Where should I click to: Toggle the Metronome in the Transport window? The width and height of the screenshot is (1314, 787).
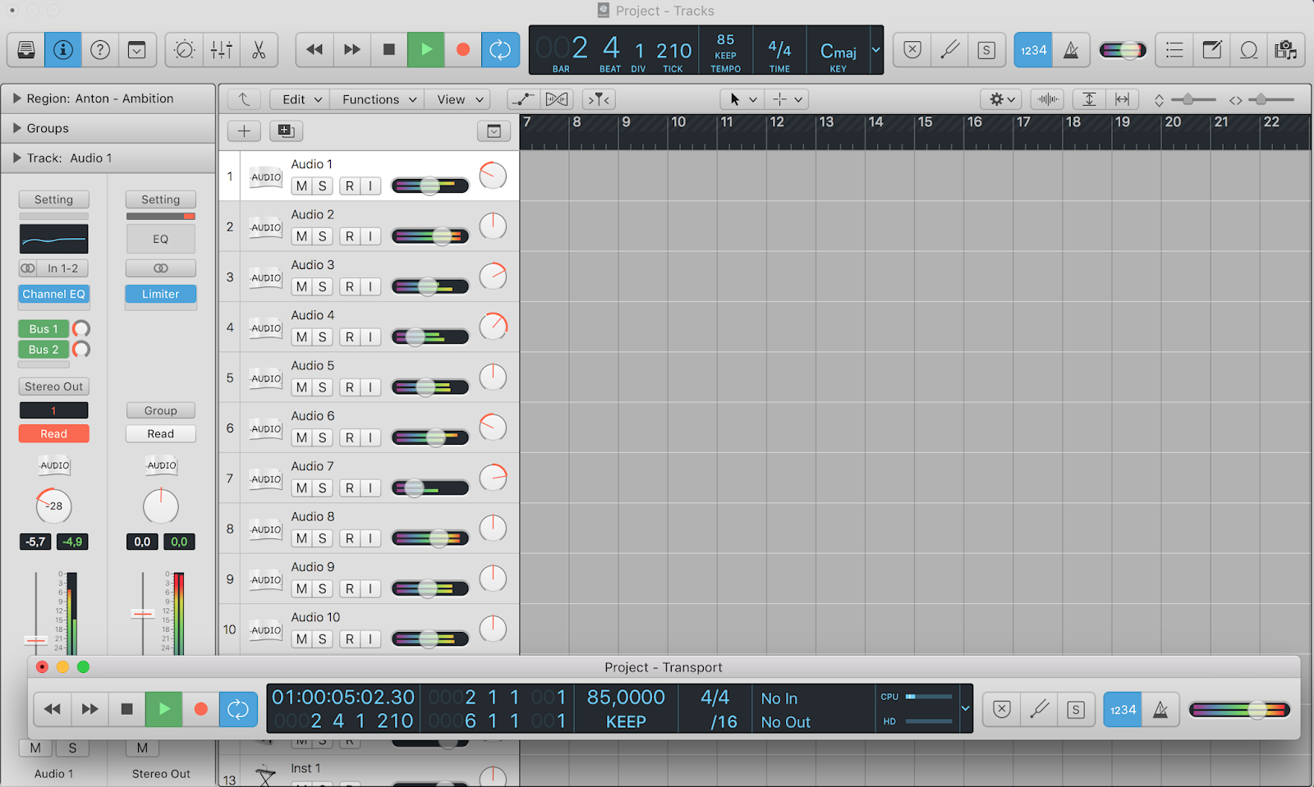[1160, 709]
